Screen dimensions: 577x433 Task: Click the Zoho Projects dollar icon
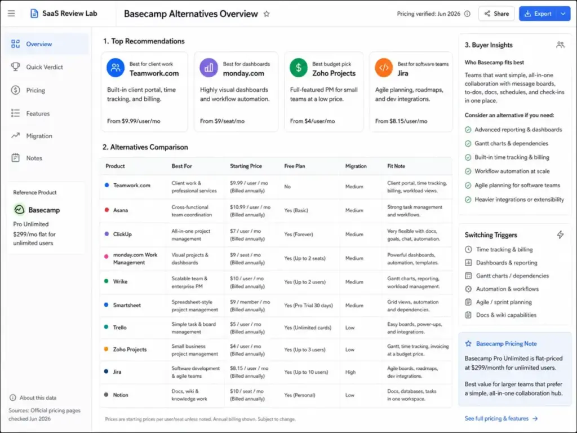(x=299, y=68)
